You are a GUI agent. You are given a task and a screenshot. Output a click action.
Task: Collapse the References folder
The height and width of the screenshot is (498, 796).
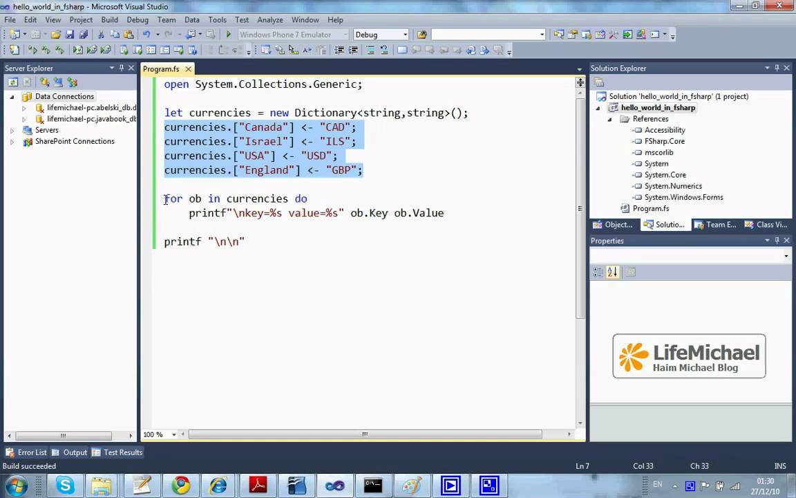pos(609,120)
